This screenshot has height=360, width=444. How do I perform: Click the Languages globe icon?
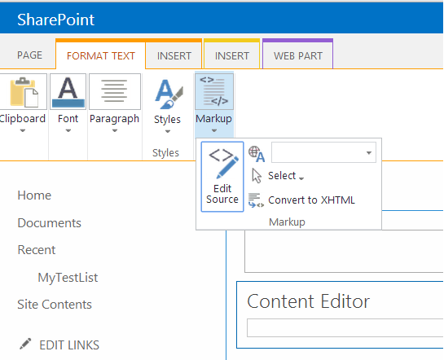(x=257, y=154)
